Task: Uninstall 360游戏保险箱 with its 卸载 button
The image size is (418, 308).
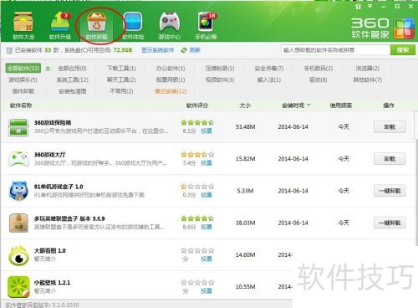Action: 390,127
